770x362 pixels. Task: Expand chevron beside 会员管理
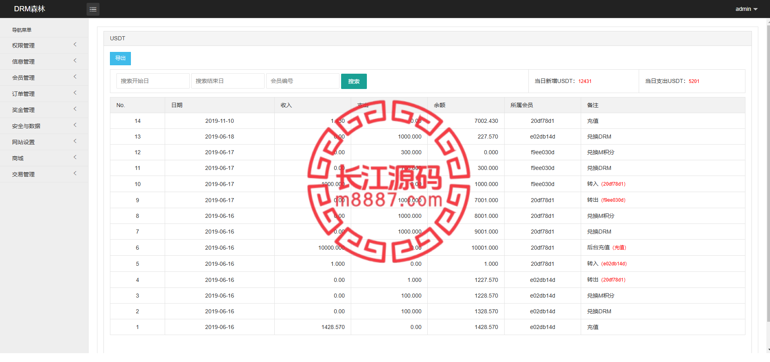click(75, 77)
